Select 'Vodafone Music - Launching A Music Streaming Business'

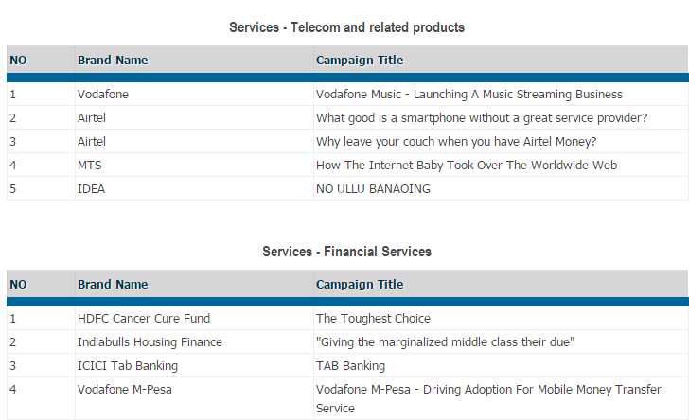click(468, 95)
